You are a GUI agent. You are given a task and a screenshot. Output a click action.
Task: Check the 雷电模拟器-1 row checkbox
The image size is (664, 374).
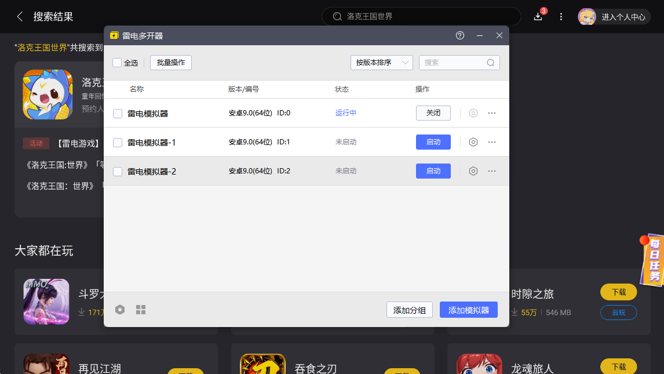coord(118,142)
